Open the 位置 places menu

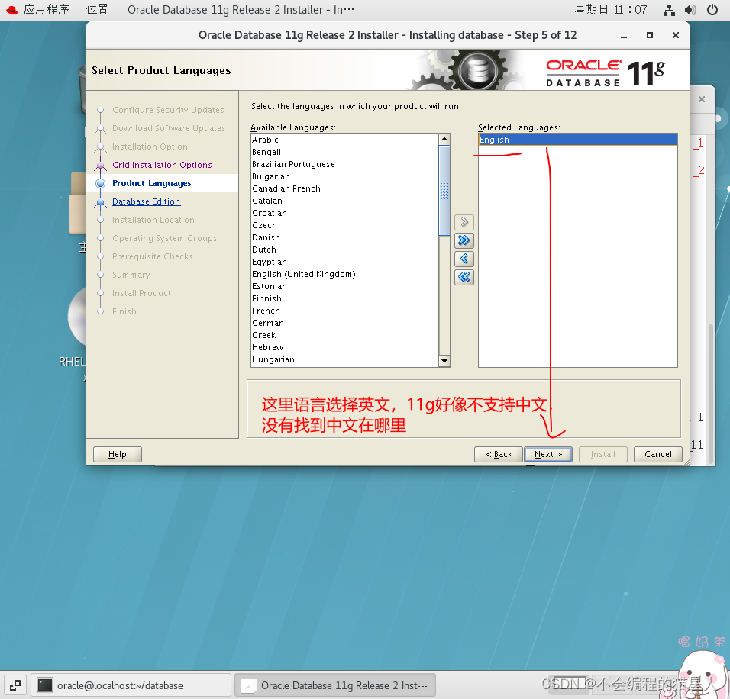[x=97, y=10]
